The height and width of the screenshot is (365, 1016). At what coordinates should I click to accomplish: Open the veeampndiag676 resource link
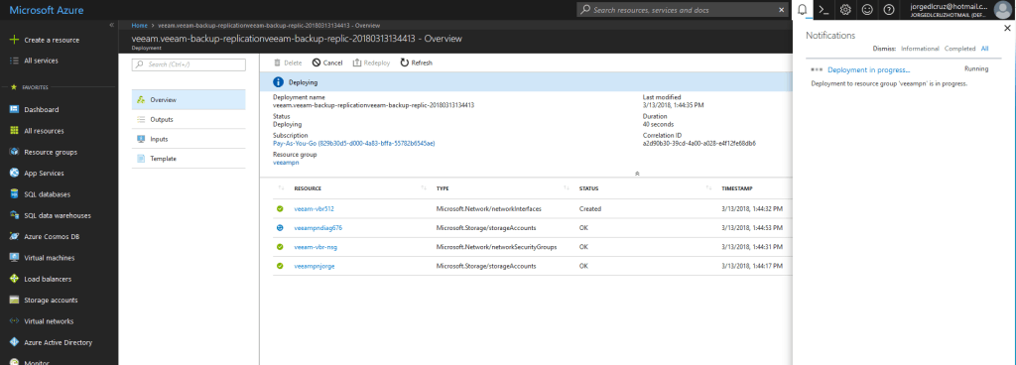[318, 228]
